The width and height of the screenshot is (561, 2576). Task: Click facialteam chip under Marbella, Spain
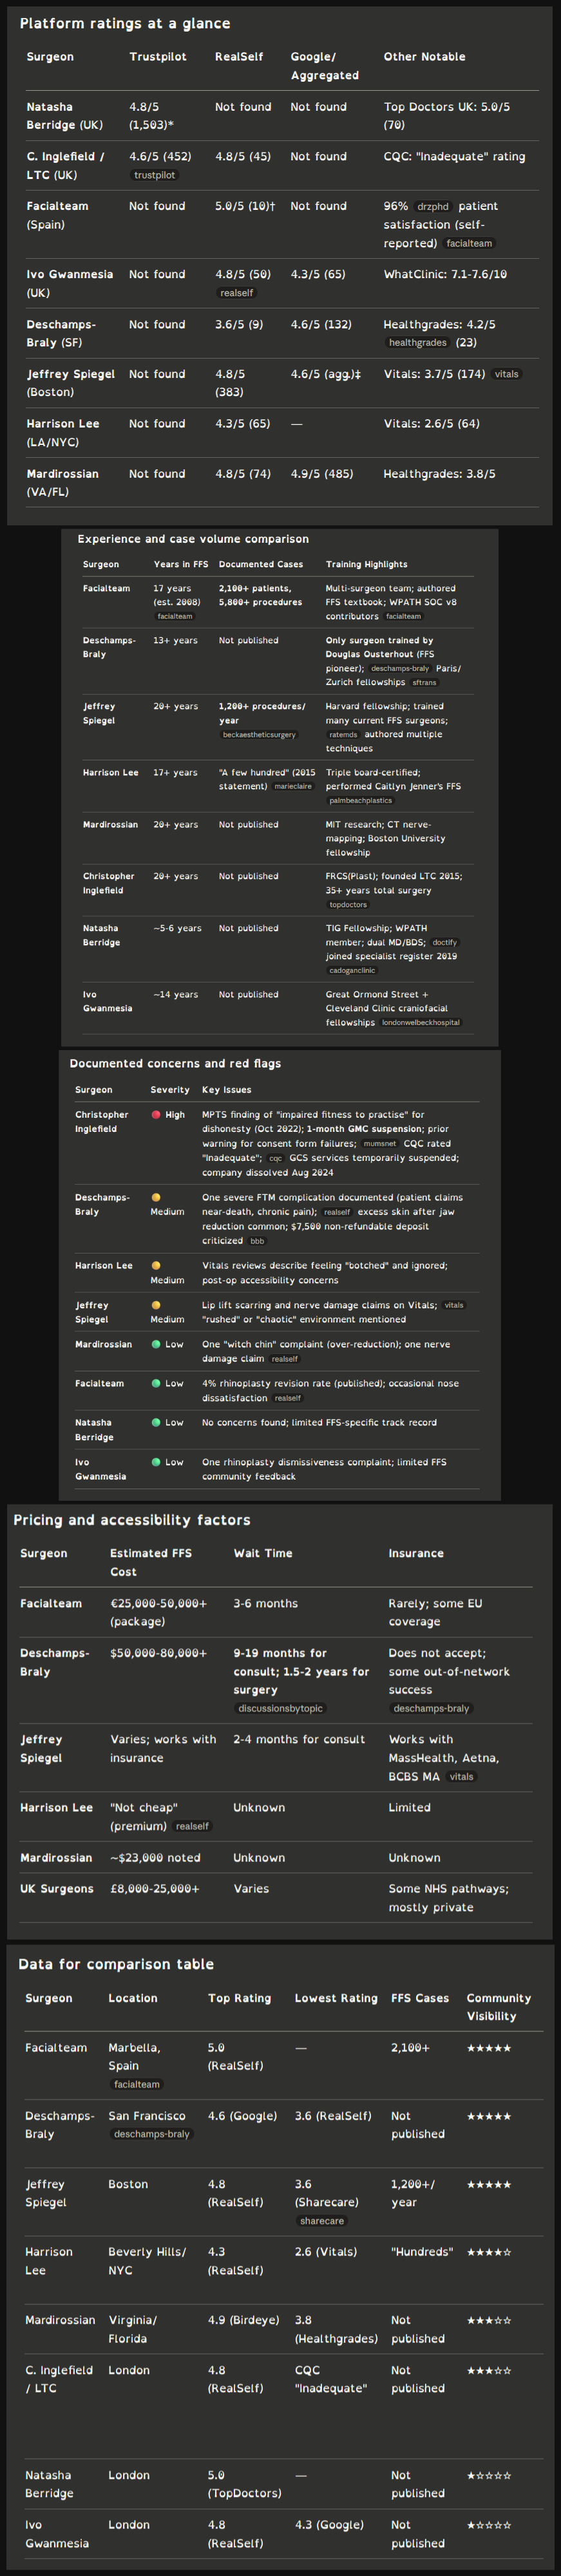click(137, 2084)
